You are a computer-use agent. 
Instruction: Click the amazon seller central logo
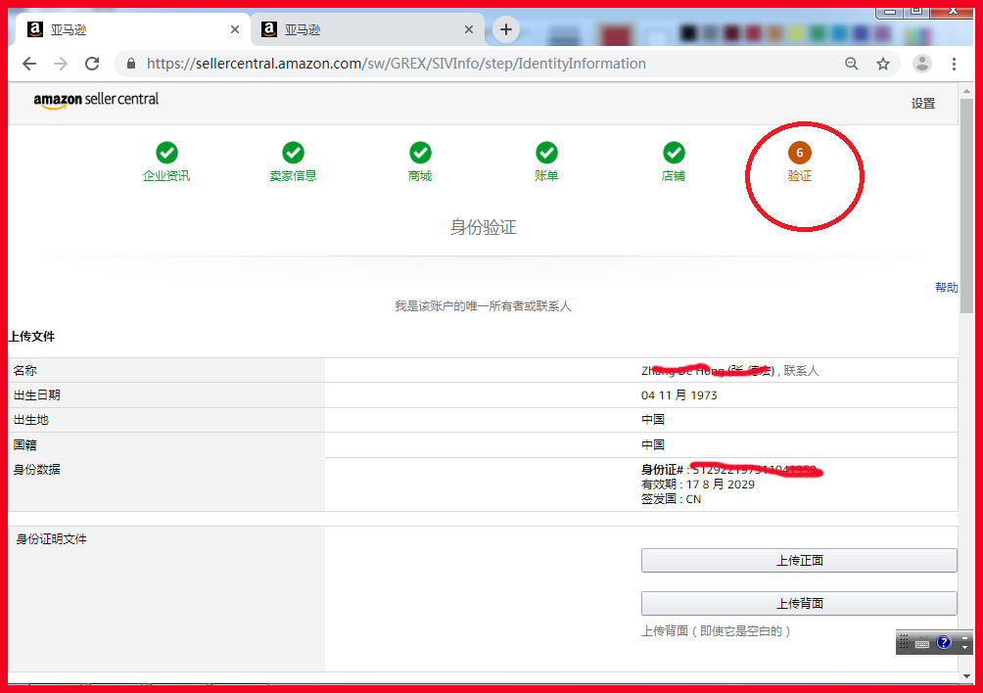pos(96,100)
